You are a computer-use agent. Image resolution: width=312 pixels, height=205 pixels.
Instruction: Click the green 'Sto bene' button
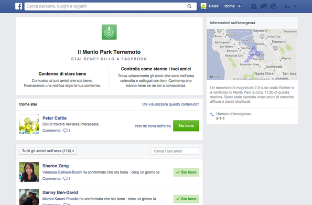(x=186, y=126)
